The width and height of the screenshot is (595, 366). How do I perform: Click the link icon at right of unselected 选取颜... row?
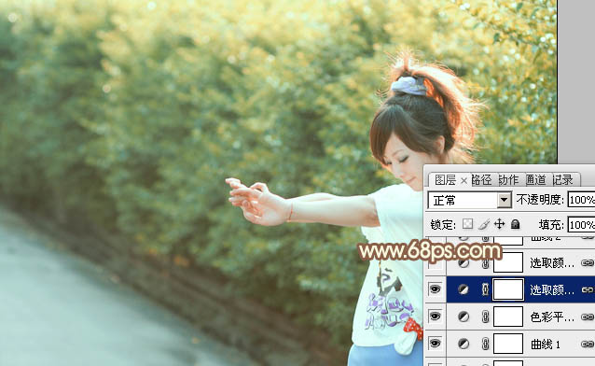587,262
